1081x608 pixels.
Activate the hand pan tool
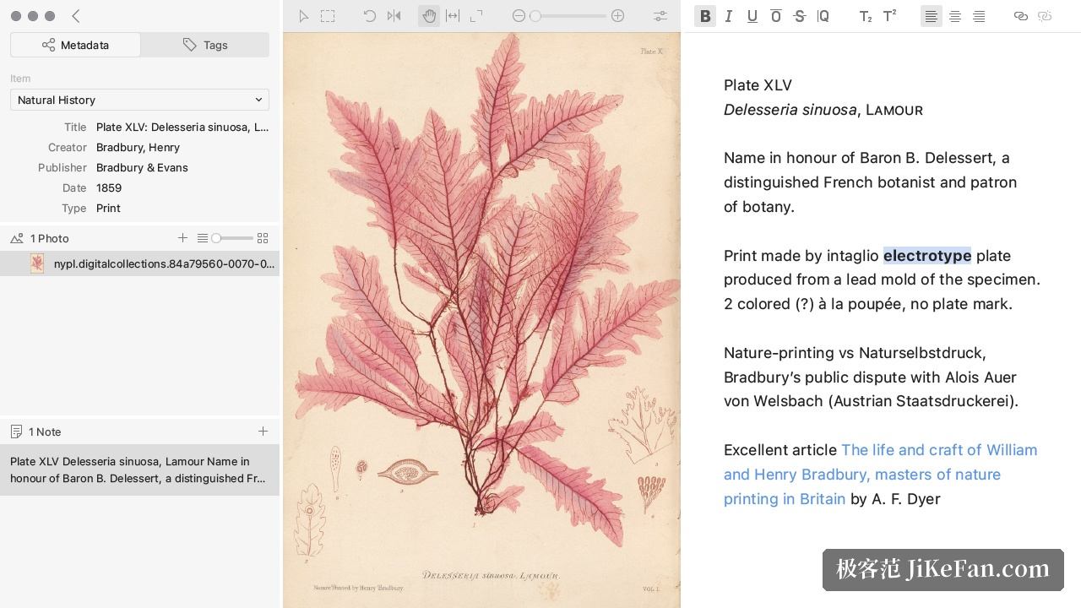429,16
